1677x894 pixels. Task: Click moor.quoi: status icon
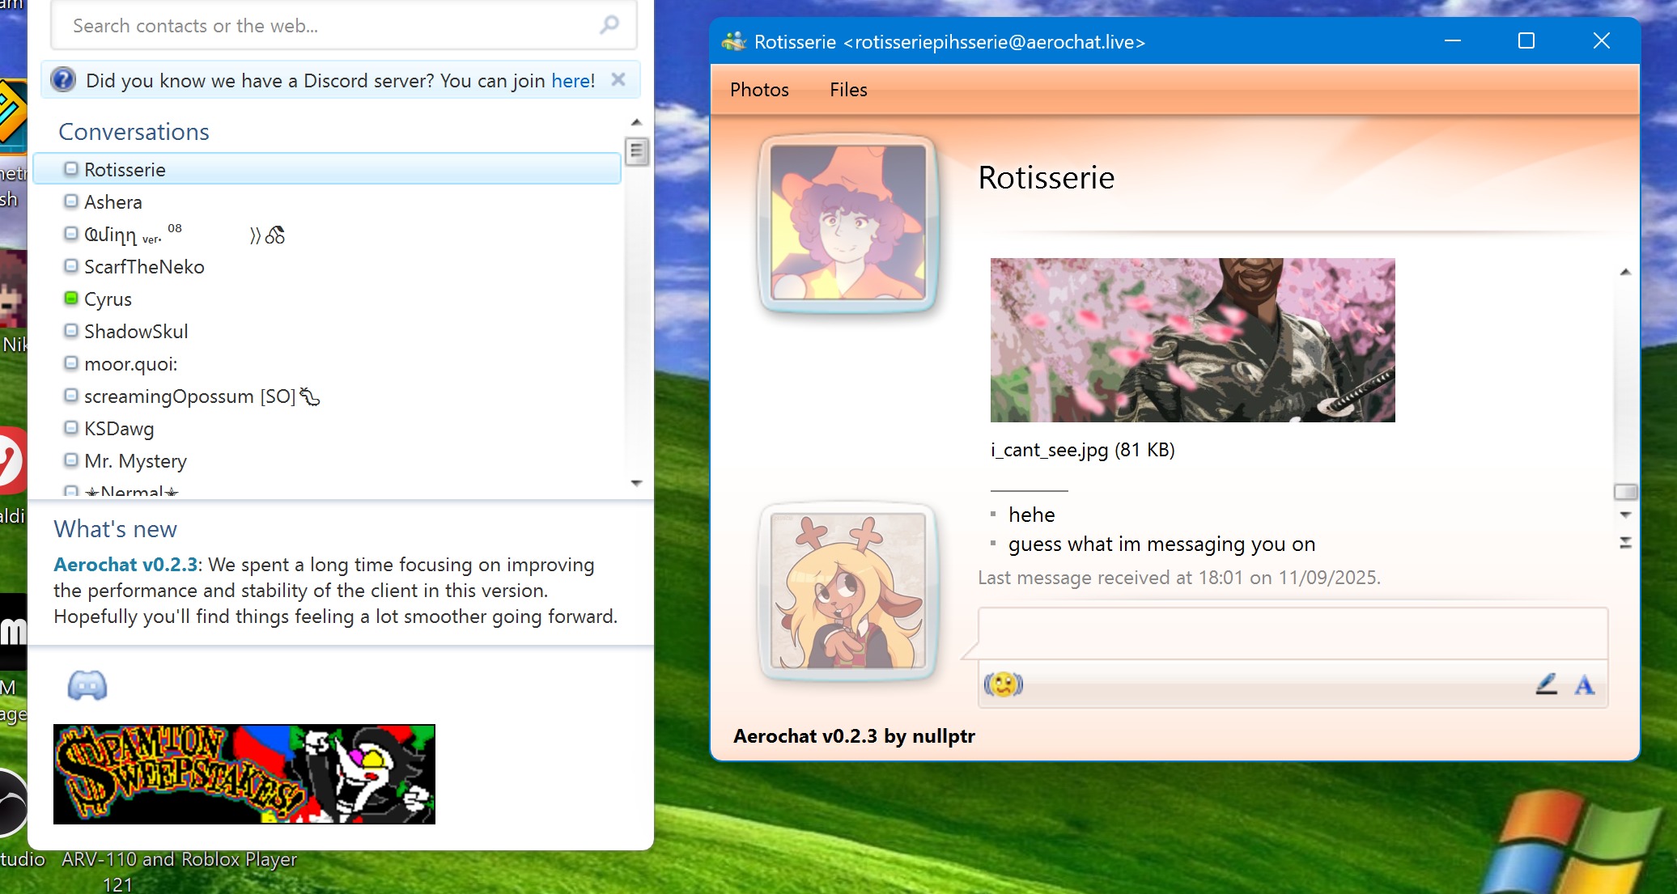(x=71, y=363)
